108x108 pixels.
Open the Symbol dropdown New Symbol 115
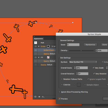pos(83,62)
